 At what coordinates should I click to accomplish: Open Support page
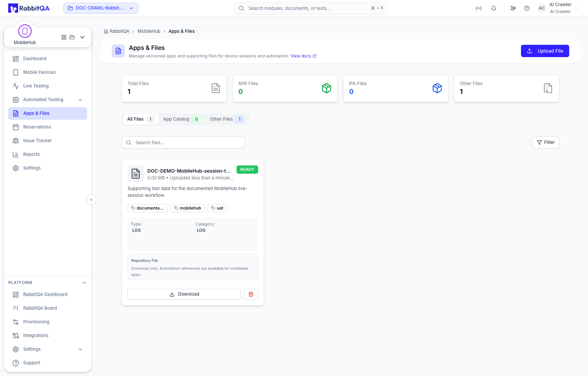tap(48, 363)
